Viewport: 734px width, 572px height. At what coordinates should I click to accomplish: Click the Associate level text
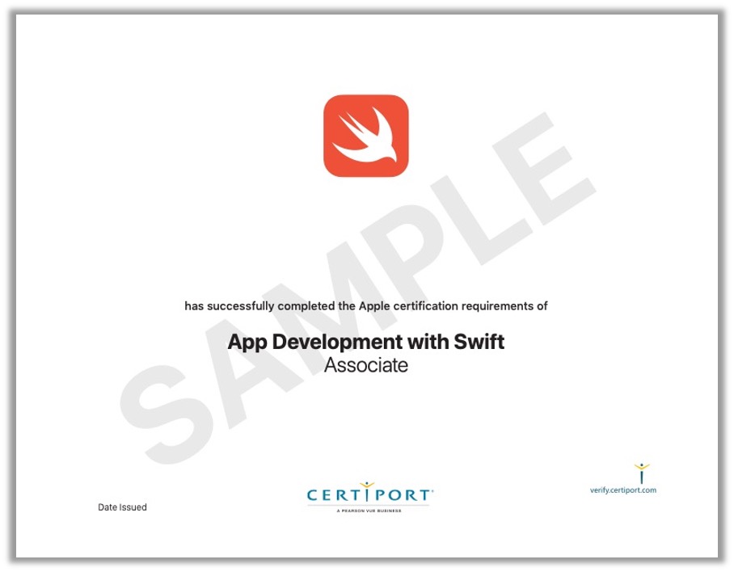point(366,366)
